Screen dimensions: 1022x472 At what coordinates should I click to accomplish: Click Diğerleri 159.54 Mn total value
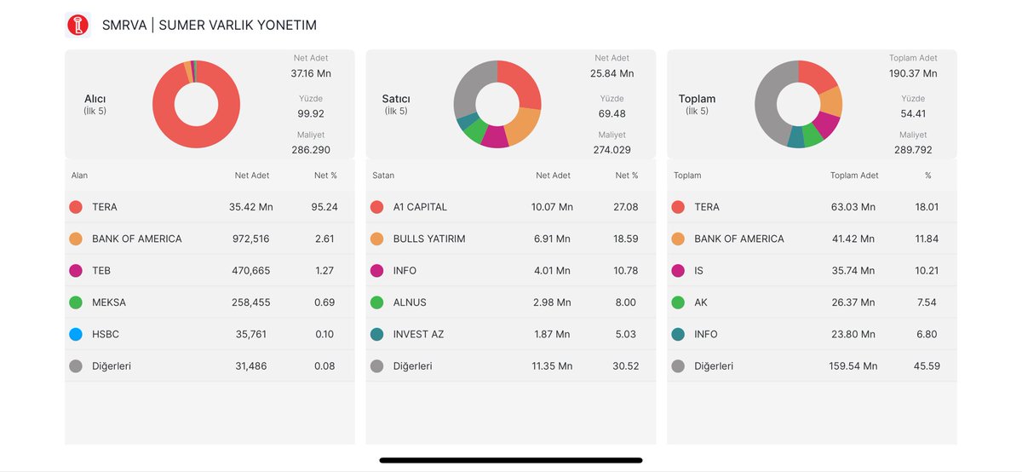point(853,366)
